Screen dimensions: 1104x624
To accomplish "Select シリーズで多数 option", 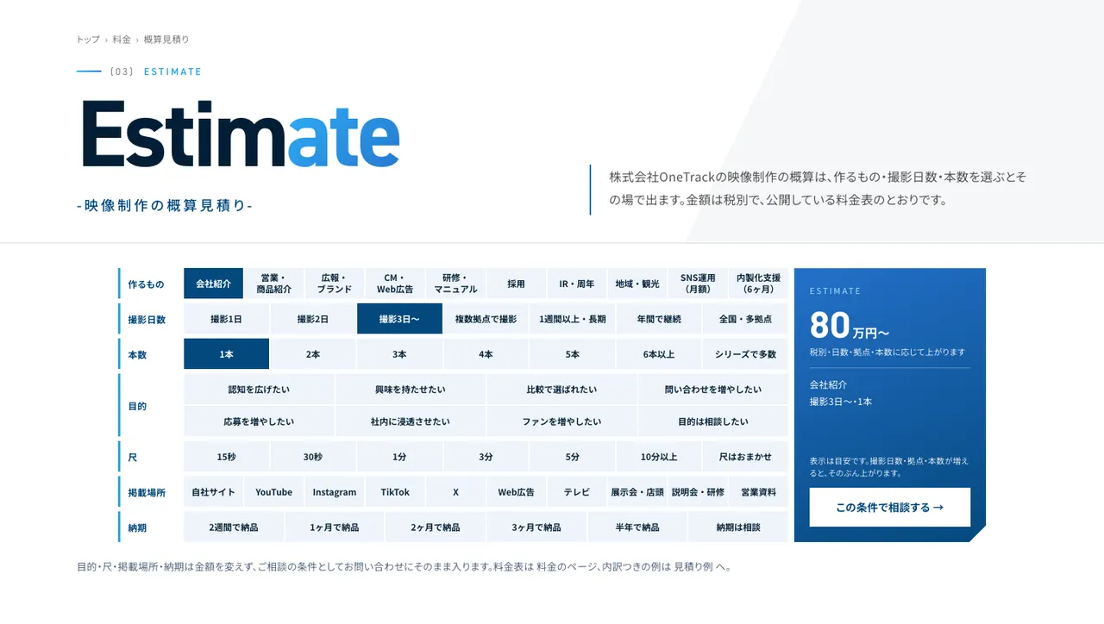I will pyautogui.click(x=745, y=354).
